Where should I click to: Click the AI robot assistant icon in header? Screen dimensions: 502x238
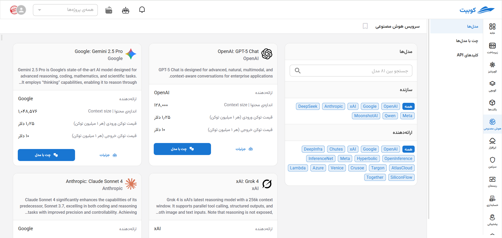pos(125,10)
